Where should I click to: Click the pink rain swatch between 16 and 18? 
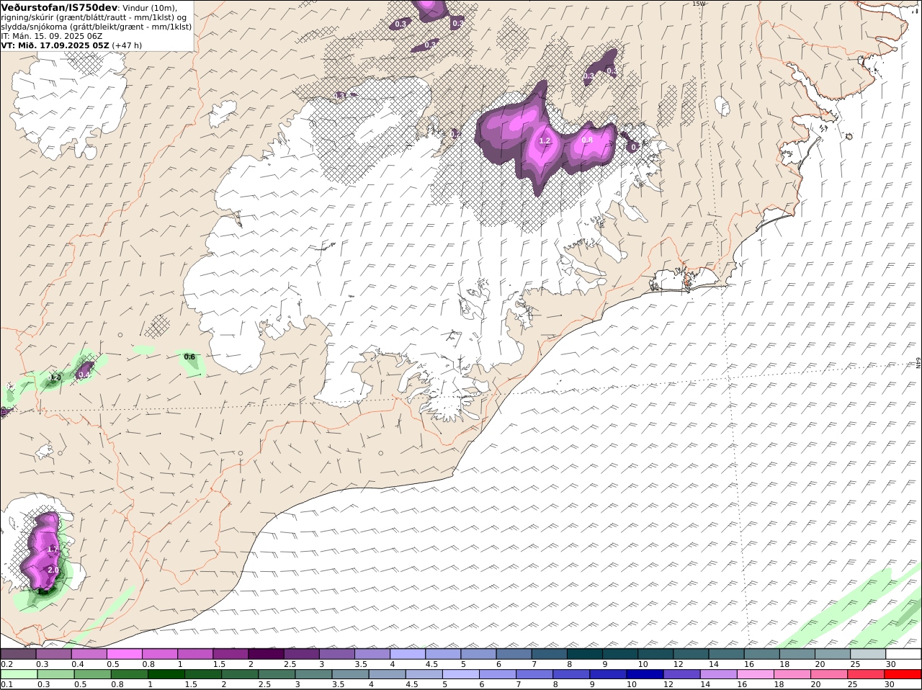tap(755, 674)
